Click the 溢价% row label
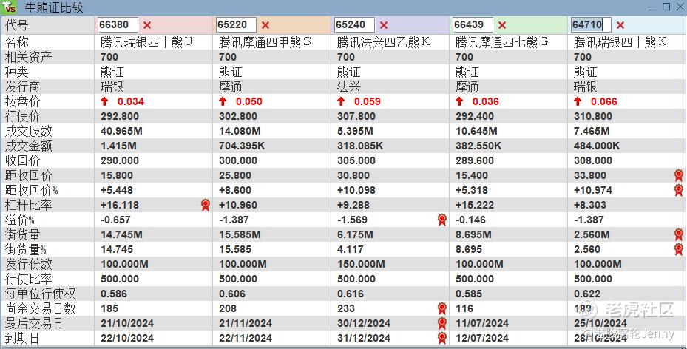This screenshot has width=687, height=349. click(20, 220)
